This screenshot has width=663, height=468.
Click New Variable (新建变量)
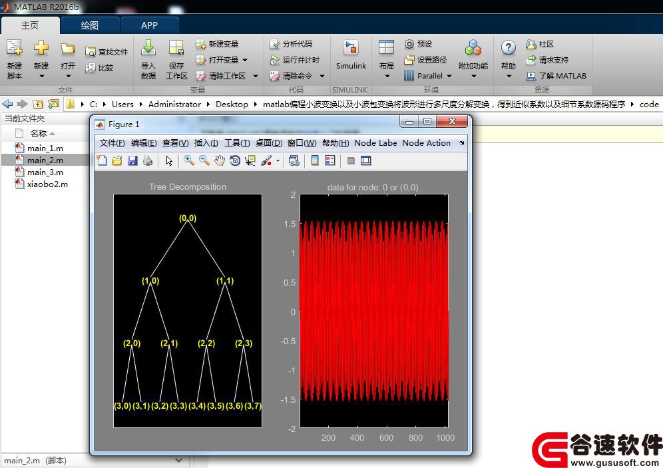click(217, 43)
